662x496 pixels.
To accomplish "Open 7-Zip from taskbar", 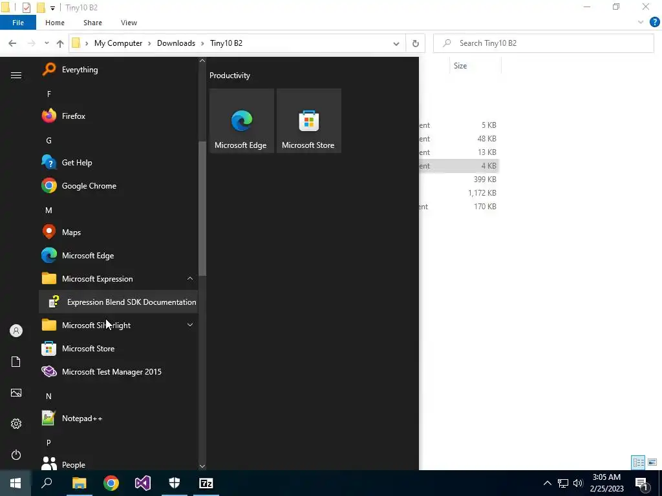I will (206, 483).
